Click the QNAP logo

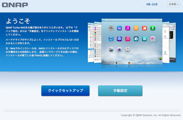[x=15, y=5]
